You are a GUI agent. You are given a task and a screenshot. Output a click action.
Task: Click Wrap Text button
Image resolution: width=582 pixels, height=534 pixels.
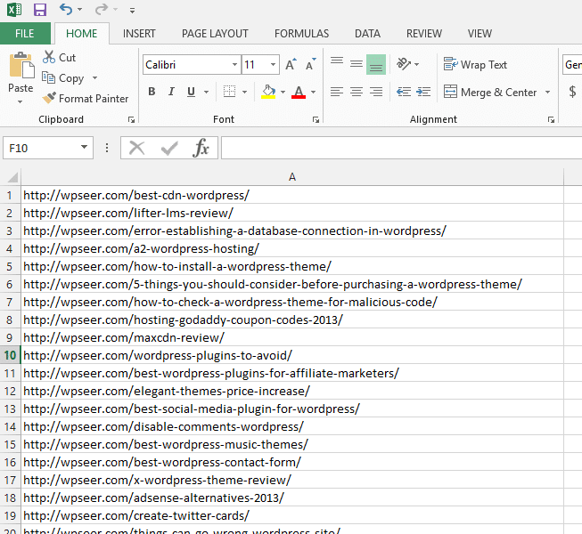(475, 64)
